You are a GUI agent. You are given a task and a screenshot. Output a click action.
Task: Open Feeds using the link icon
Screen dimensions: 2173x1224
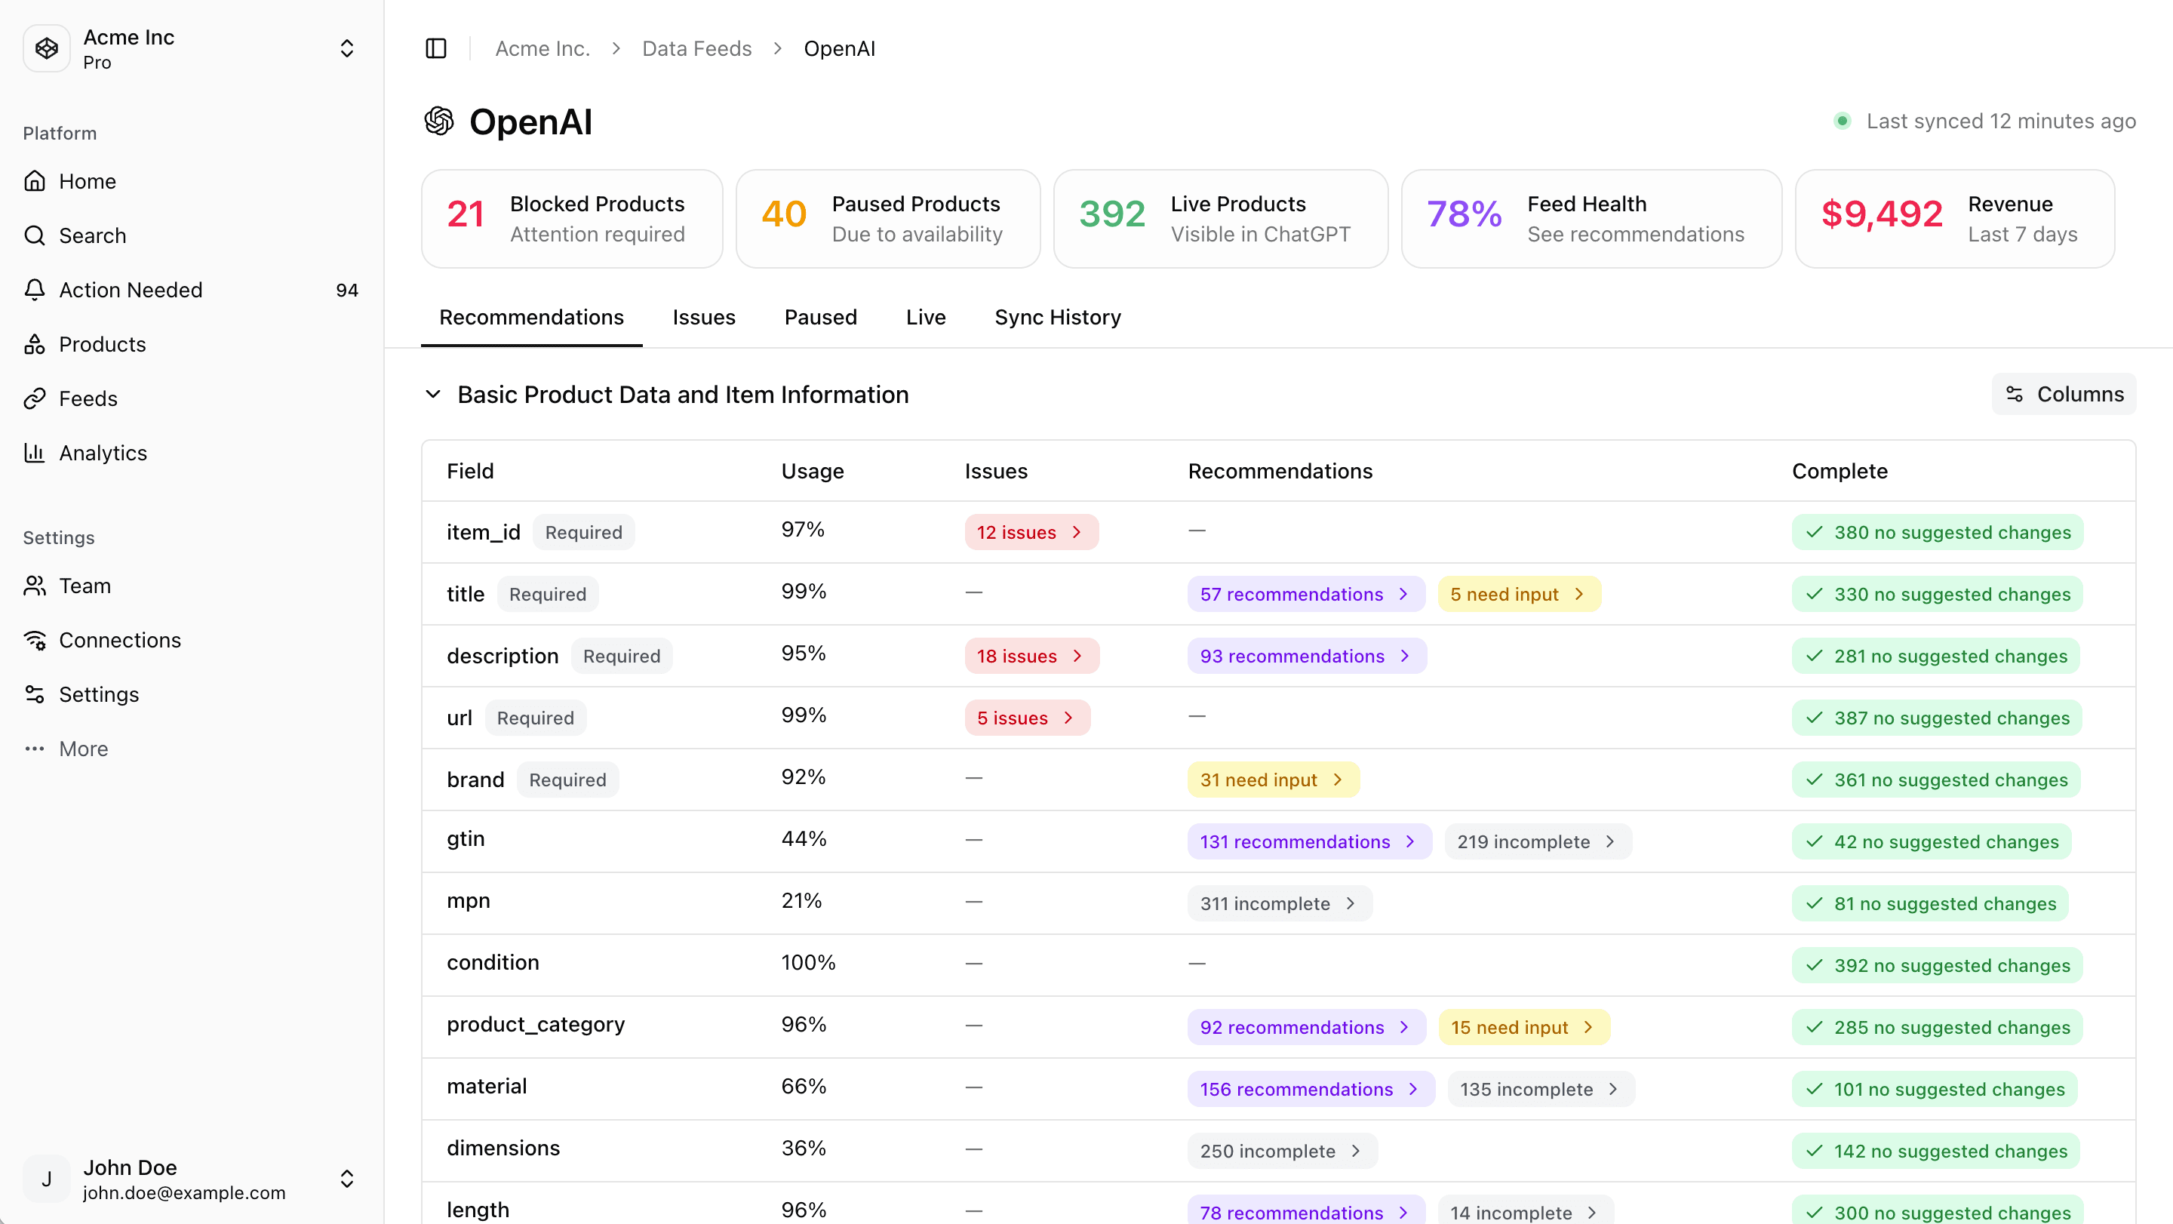35,398
